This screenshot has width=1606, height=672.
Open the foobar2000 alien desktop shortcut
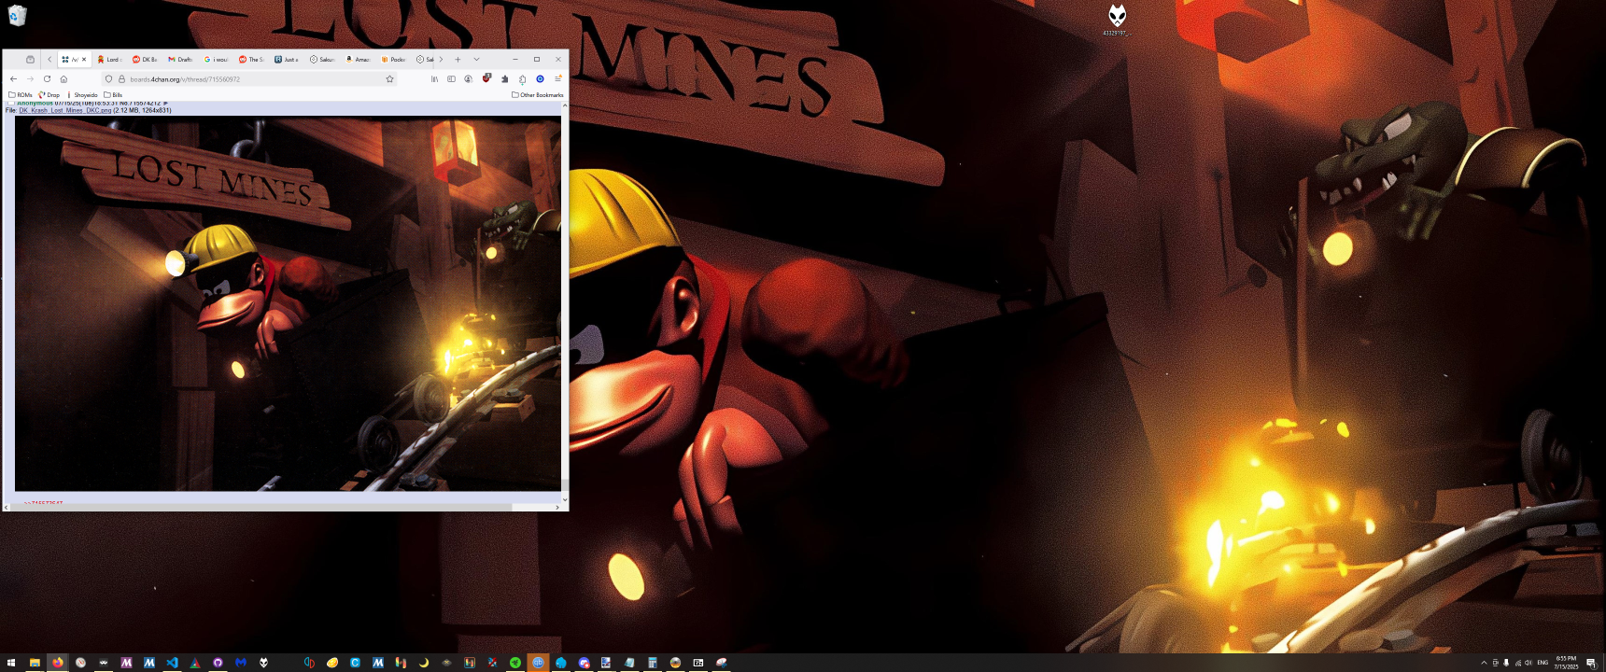pos(1117,20)
